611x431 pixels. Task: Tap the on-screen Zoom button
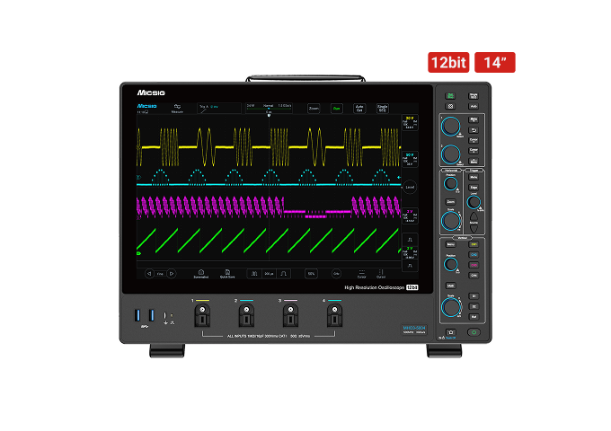tap(314, 109)
